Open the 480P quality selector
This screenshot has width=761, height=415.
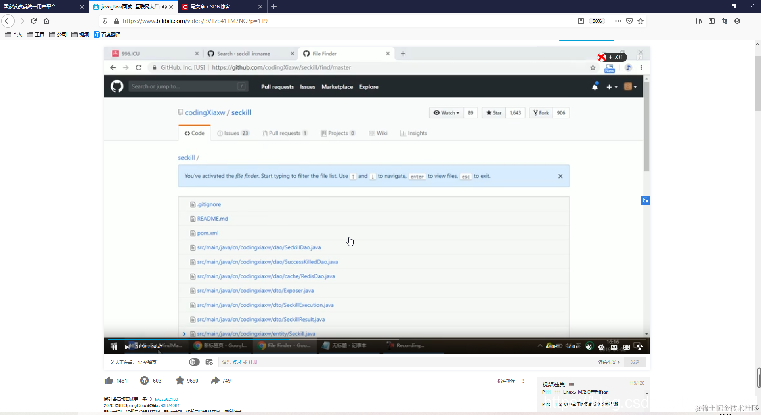pos(552,346)
